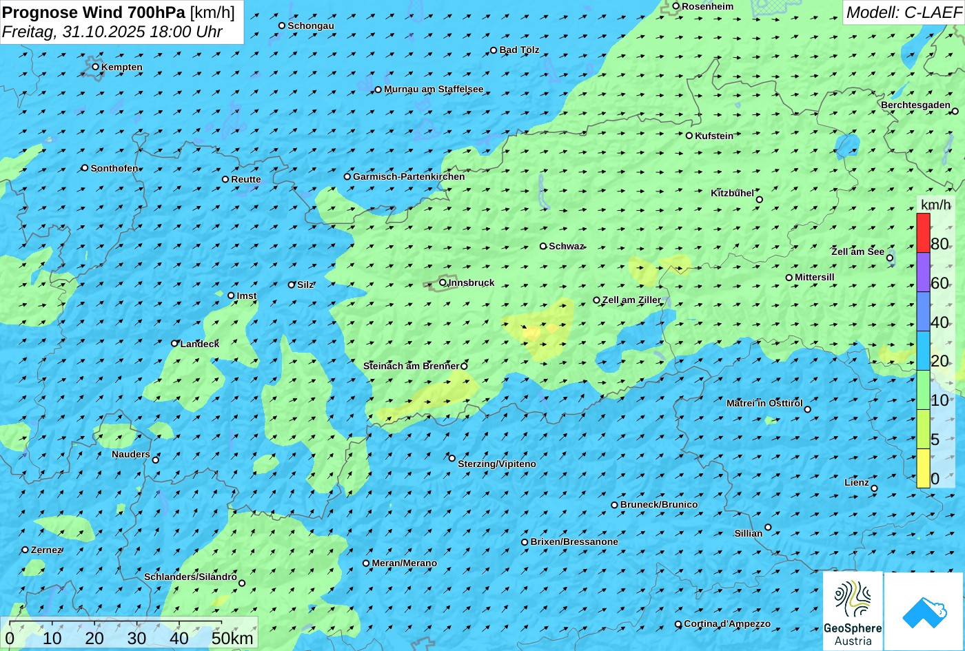Click the date Freitag, 31.10.2025 18:00 Uhr

pyautogui.click(x=112, y=32)
